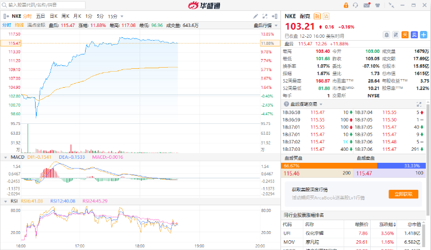The image size is (431, 250).
Task: Click the 最新价 column header
Action: click(x=361, y=225)
